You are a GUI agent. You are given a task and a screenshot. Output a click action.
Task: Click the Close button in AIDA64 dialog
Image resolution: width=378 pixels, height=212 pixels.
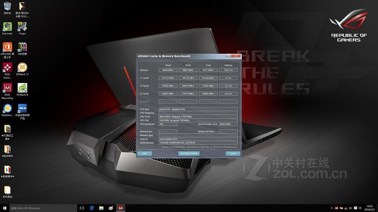(233, 153)
